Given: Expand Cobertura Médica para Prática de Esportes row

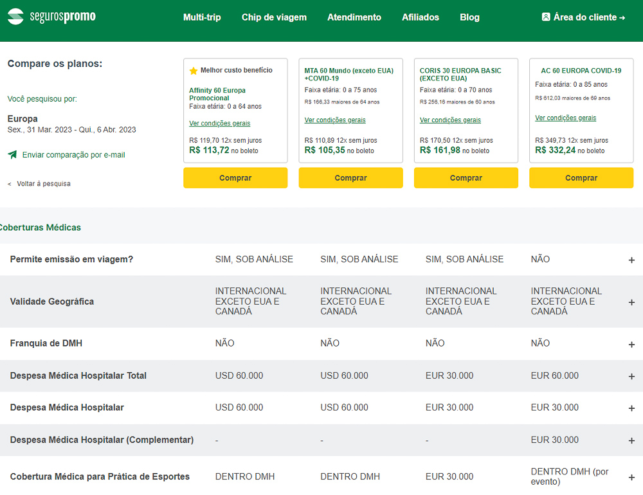Looking at the screenshot, I should 631,478.
